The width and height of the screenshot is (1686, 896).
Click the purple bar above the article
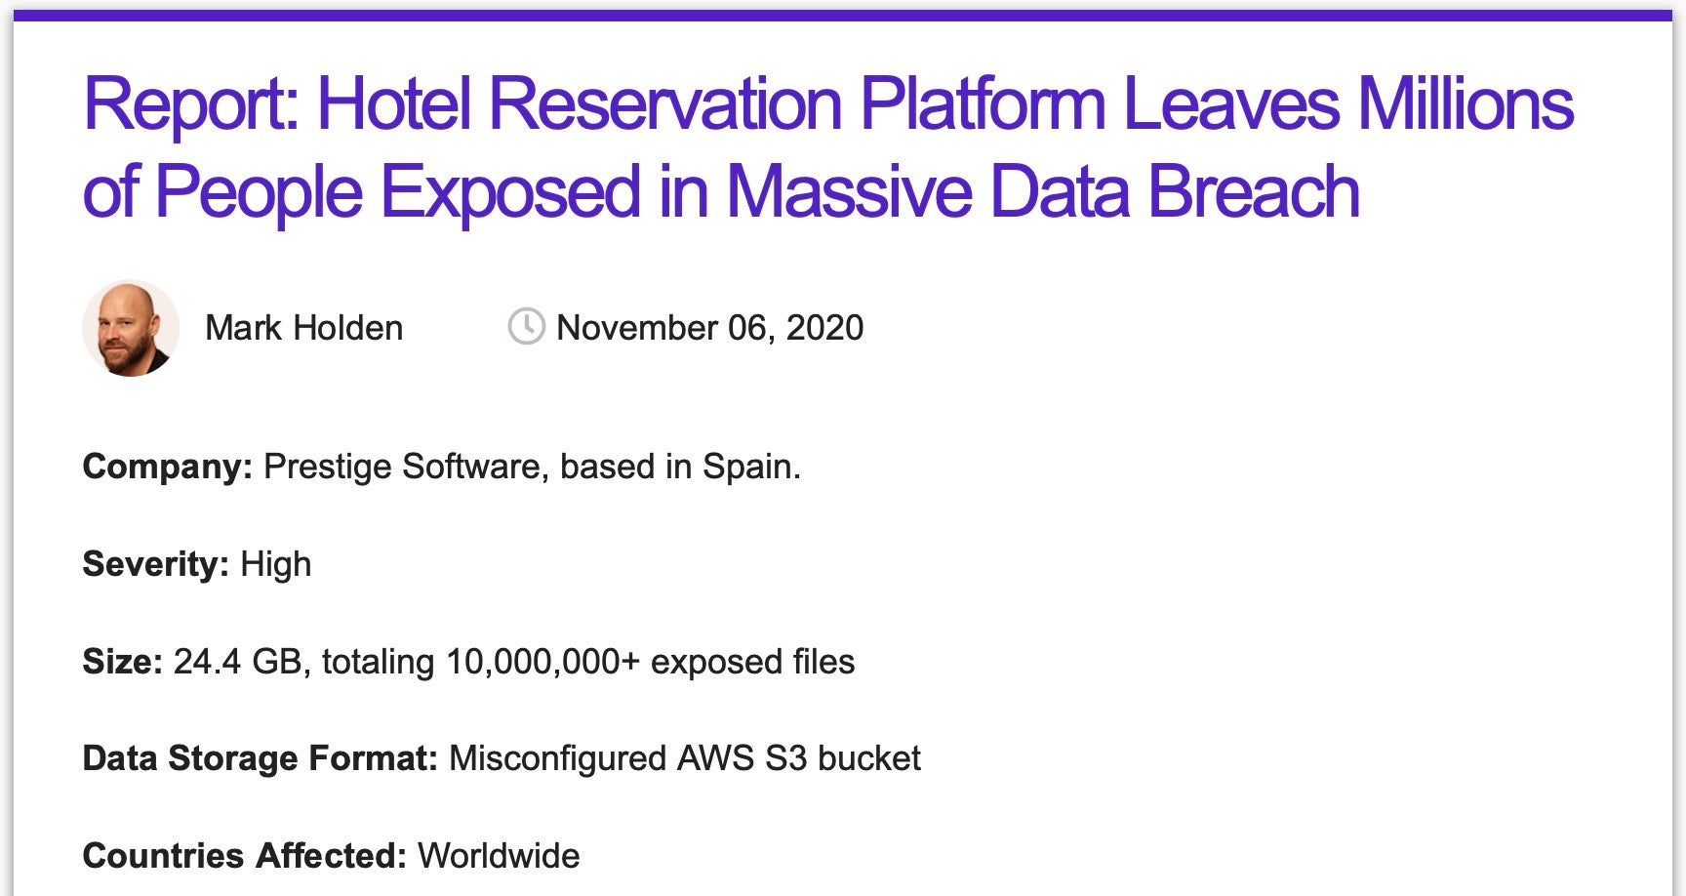(x=843, y=16)
